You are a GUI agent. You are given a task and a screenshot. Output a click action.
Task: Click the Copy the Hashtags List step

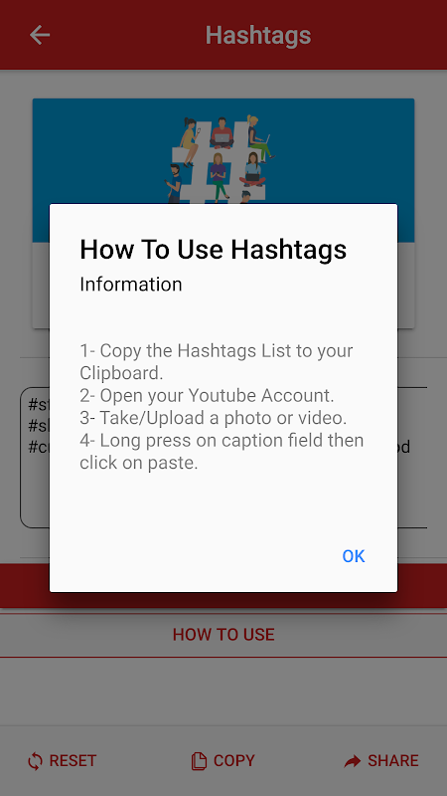tap(217, 361)
